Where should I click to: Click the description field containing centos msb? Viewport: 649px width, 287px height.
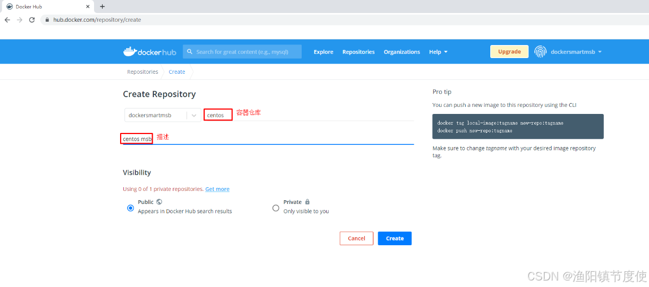click(268, 139)
